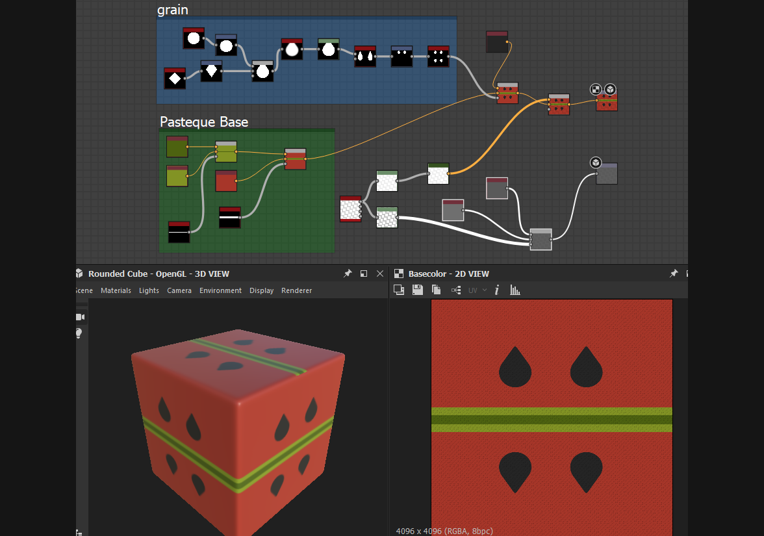Click the light bulb icon in 3D view
The height and width of the screenshot is (536, 764).
(79, 333)
